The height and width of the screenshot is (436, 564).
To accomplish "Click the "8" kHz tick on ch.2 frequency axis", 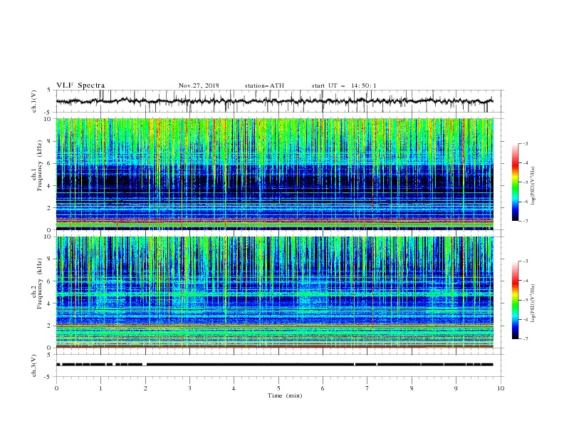I will [x=50, y=259].
